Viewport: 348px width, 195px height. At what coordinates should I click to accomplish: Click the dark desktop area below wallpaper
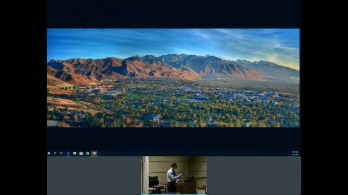coord(174,139)
